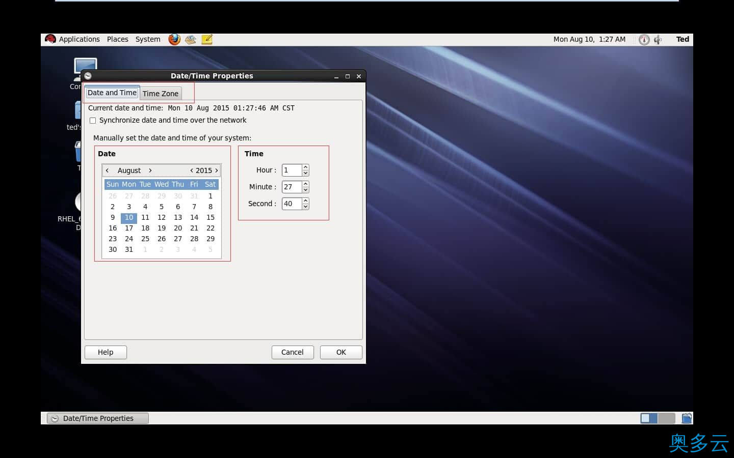Screen dimensions: 734x458
Task: Select August 20 in the calendar
Action: (178, 228)
